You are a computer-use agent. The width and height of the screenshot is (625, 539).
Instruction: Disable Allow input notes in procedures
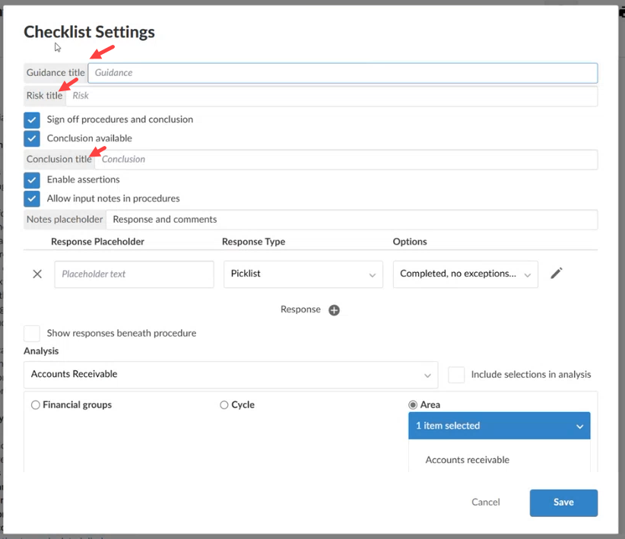[x=31, y=198]
